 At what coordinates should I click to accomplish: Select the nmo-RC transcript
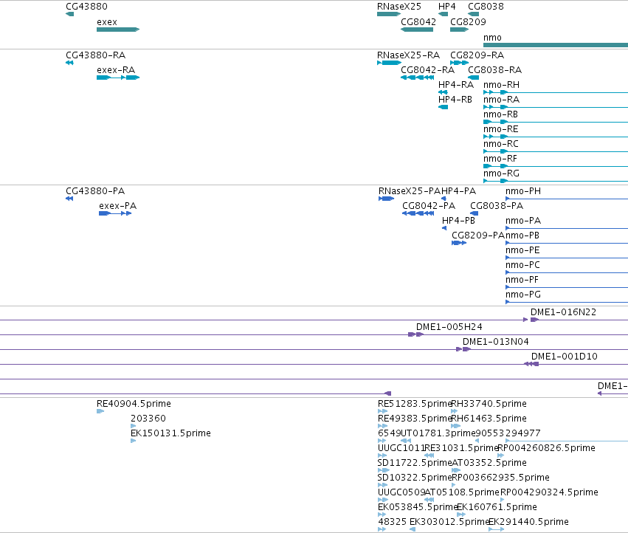click(x=556, y=151)
